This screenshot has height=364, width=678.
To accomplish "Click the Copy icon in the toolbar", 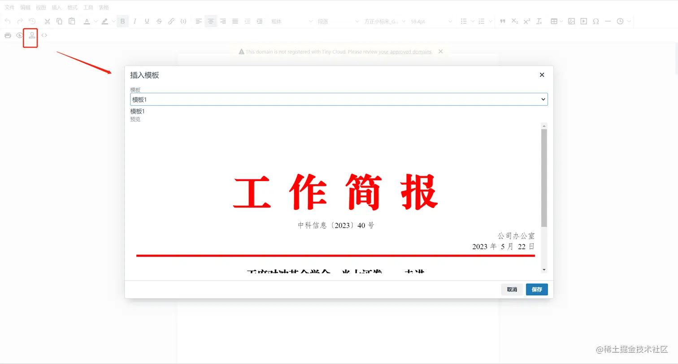I will 59,21.
